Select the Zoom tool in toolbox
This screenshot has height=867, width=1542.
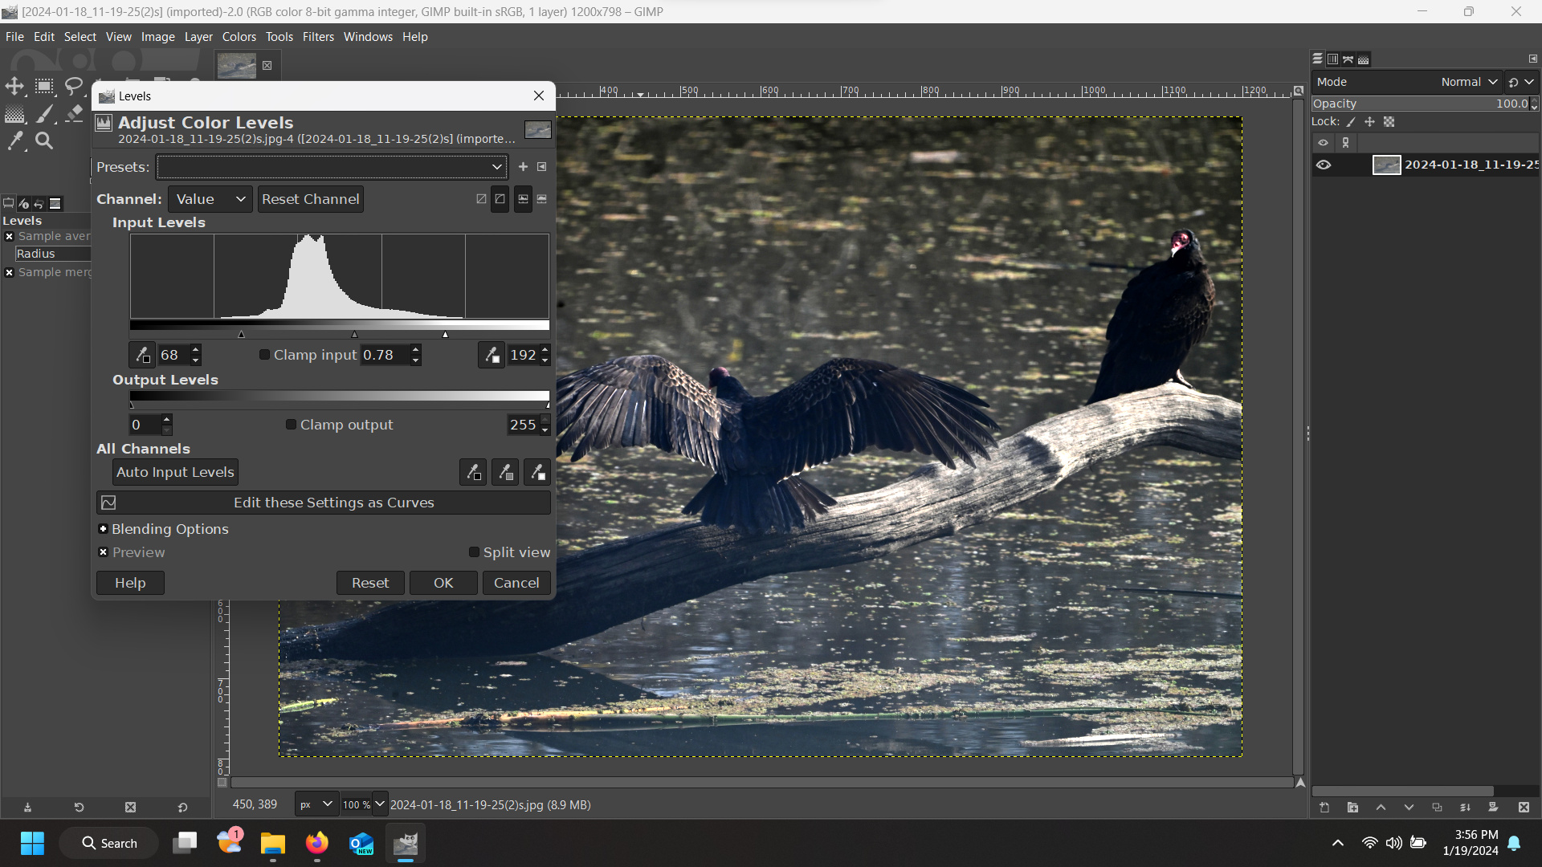click(44, 141)
